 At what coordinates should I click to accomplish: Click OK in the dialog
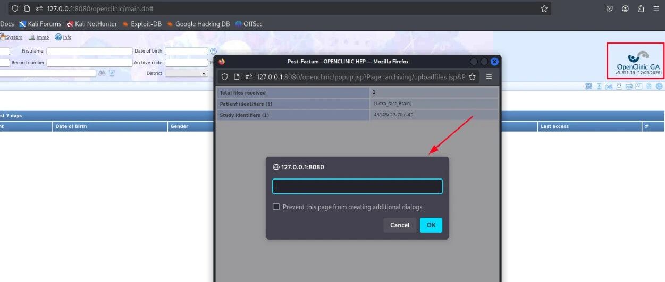coord(431,225)
